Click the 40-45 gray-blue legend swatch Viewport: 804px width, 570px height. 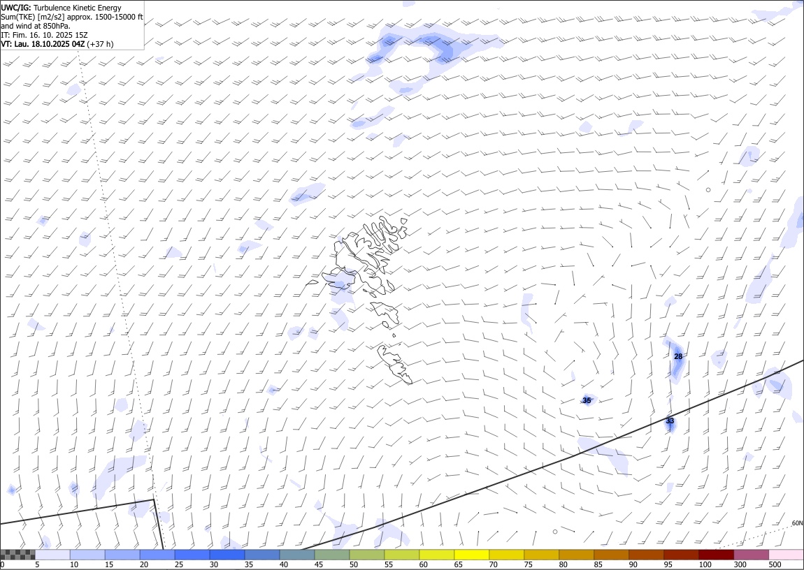click(297, 555)
